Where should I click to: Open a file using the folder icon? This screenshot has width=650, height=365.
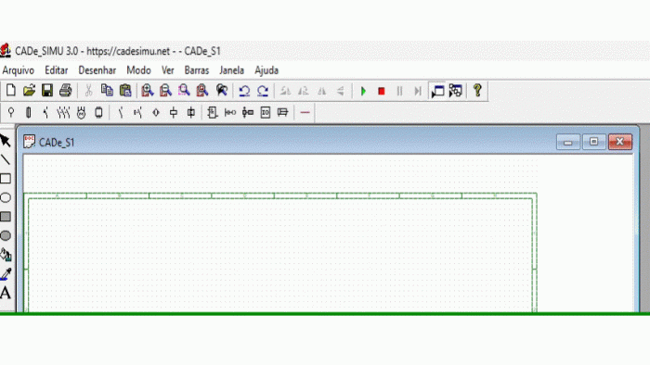click(x=29, y=91)
